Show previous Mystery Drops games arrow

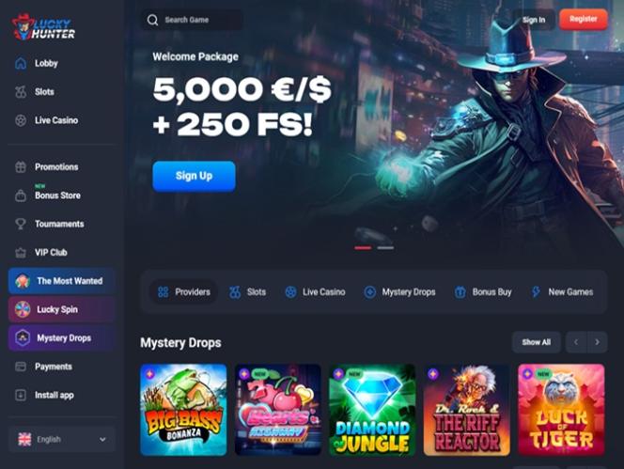coord(576,342)
